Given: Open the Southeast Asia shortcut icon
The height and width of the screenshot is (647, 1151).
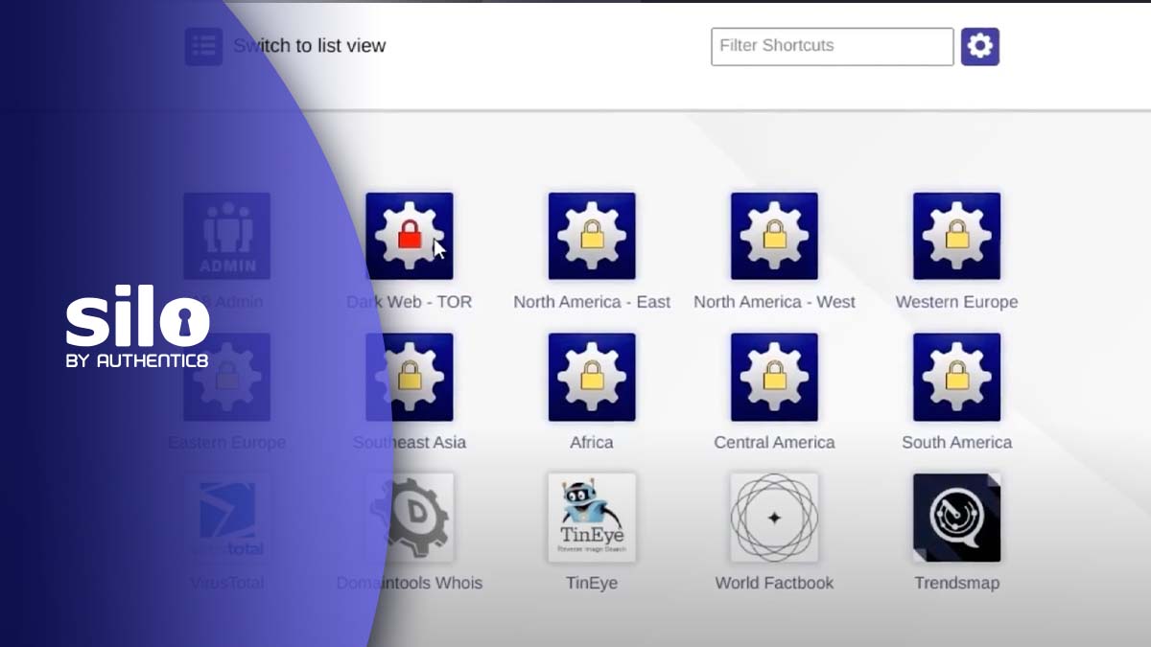Looking at the screenshot, I should click(x=410, y=377).
